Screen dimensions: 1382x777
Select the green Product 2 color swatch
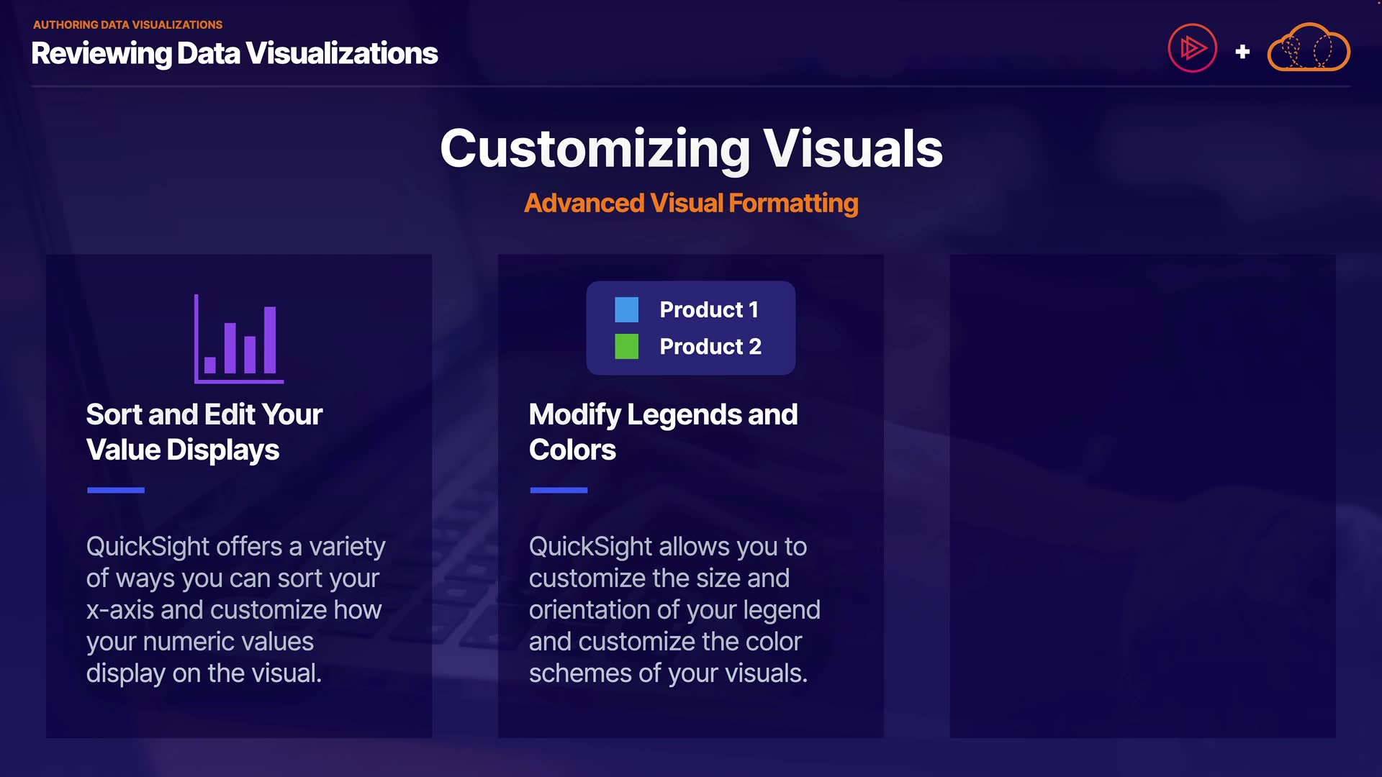(x=626, y=347)
